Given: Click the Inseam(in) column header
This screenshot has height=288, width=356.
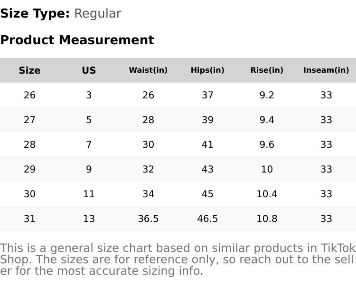Looking at the screenshot, I should click(x=326, y=70).
